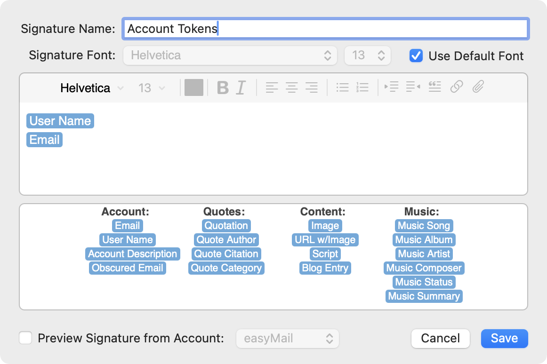Image resolution: width=547 pixels, height=364 pixels.
Task: Apply block quote formatting
Action: click(434, 87)
